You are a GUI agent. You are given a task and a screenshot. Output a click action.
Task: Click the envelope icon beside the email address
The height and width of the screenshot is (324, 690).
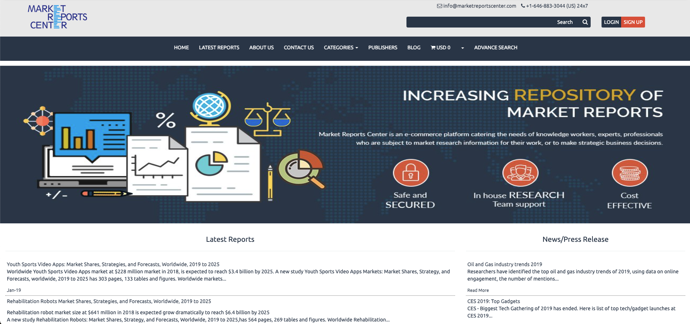[x=439, y=6]
